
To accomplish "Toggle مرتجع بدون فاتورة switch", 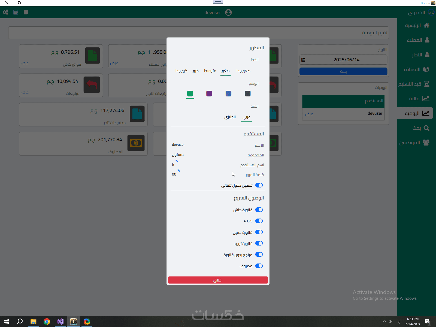I will (259, 255).
